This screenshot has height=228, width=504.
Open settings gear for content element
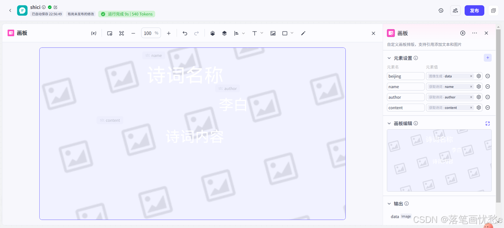point(479,108)
